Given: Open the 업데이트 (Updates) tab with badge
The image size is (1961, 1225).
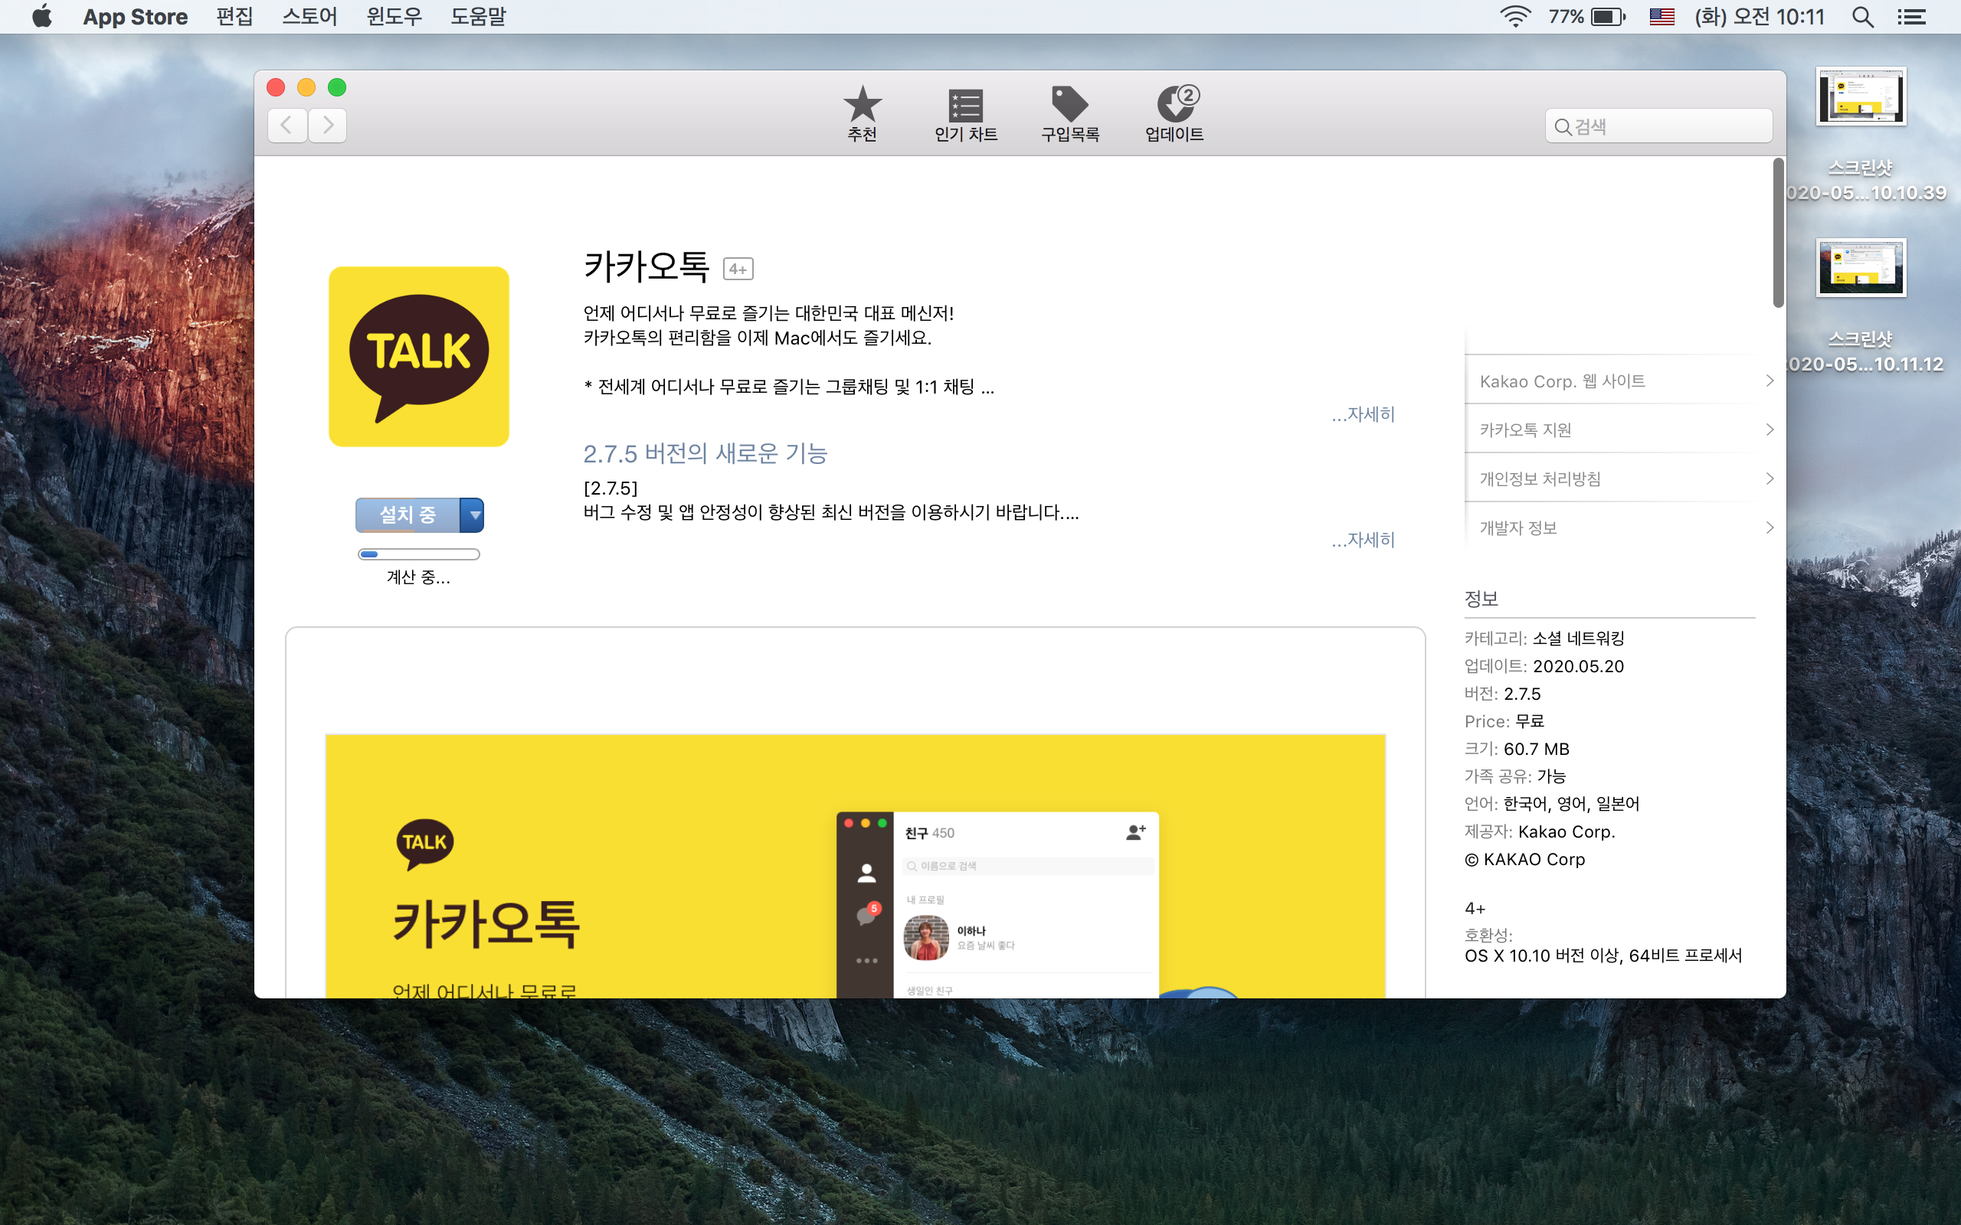Looking at the screenshot, I should [x=1174, y=114].
